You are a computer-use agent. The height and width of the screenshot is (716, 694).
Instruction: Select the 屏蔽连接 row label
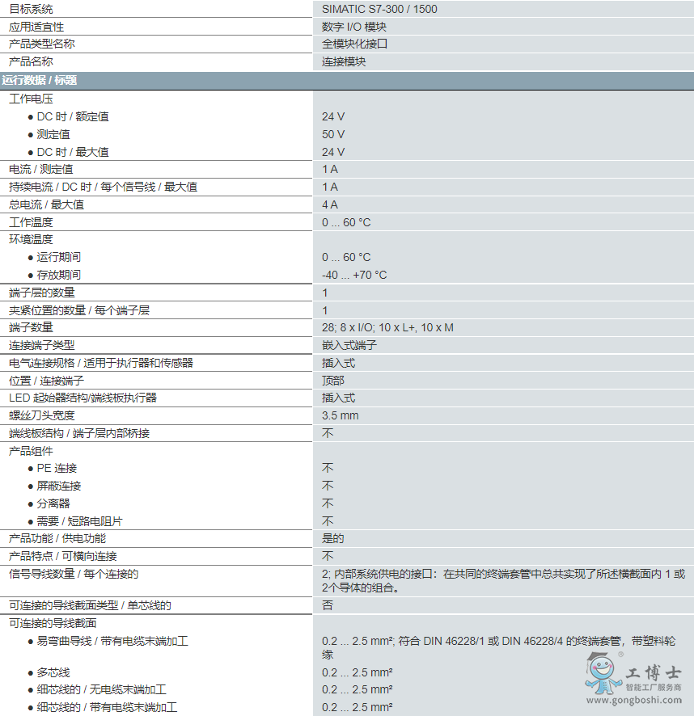click(59, 486)
